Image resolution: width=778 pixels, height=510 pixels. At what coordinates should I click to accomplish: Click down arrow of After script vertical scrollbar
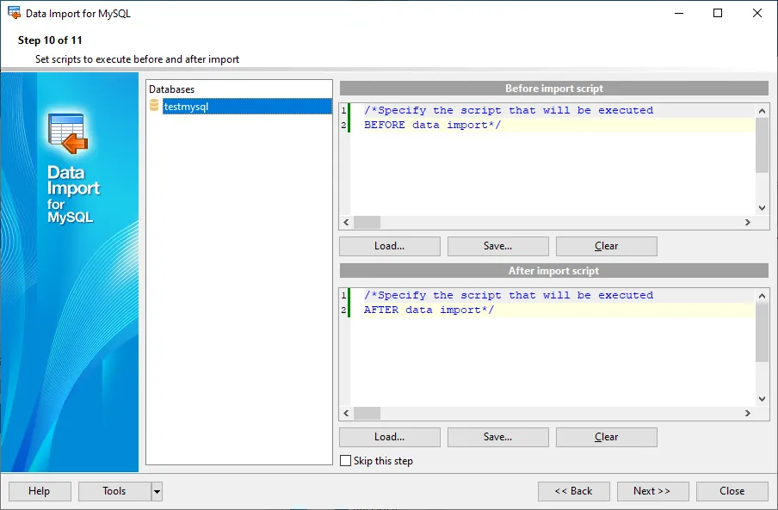pos(763,399)
